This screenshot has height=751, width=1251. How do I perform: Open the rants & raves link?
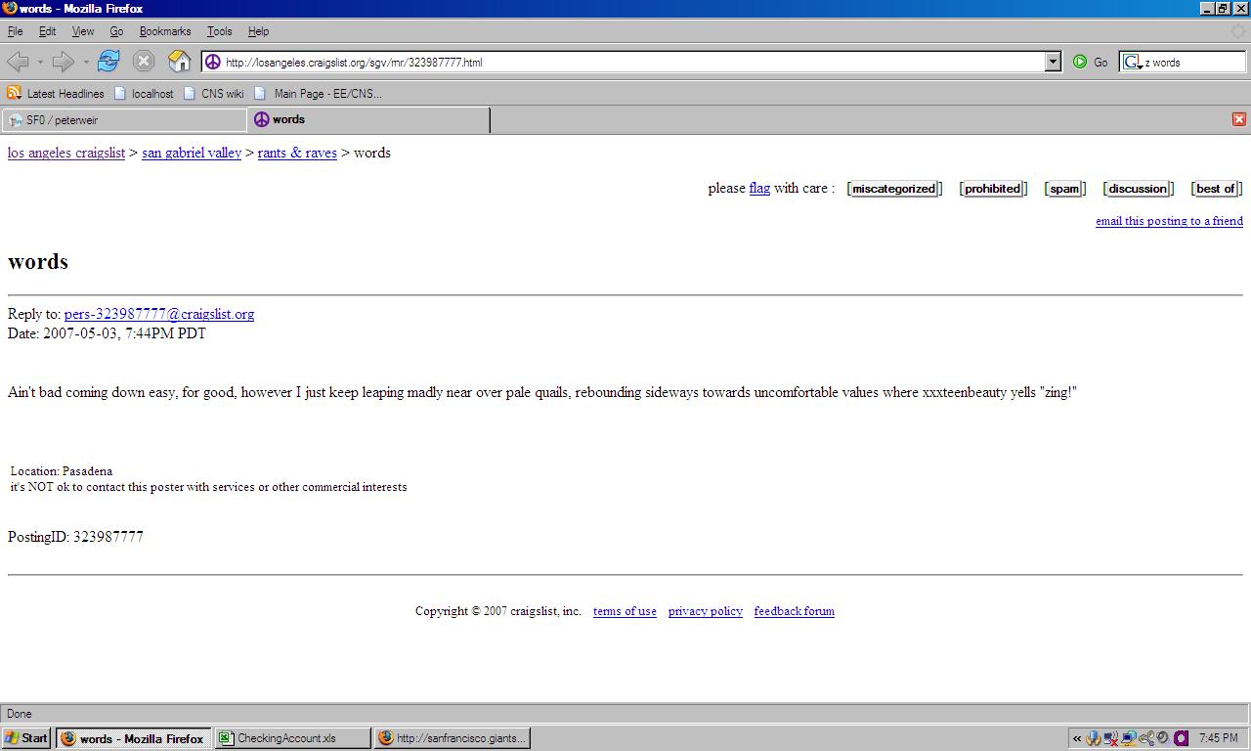[297, 153]
